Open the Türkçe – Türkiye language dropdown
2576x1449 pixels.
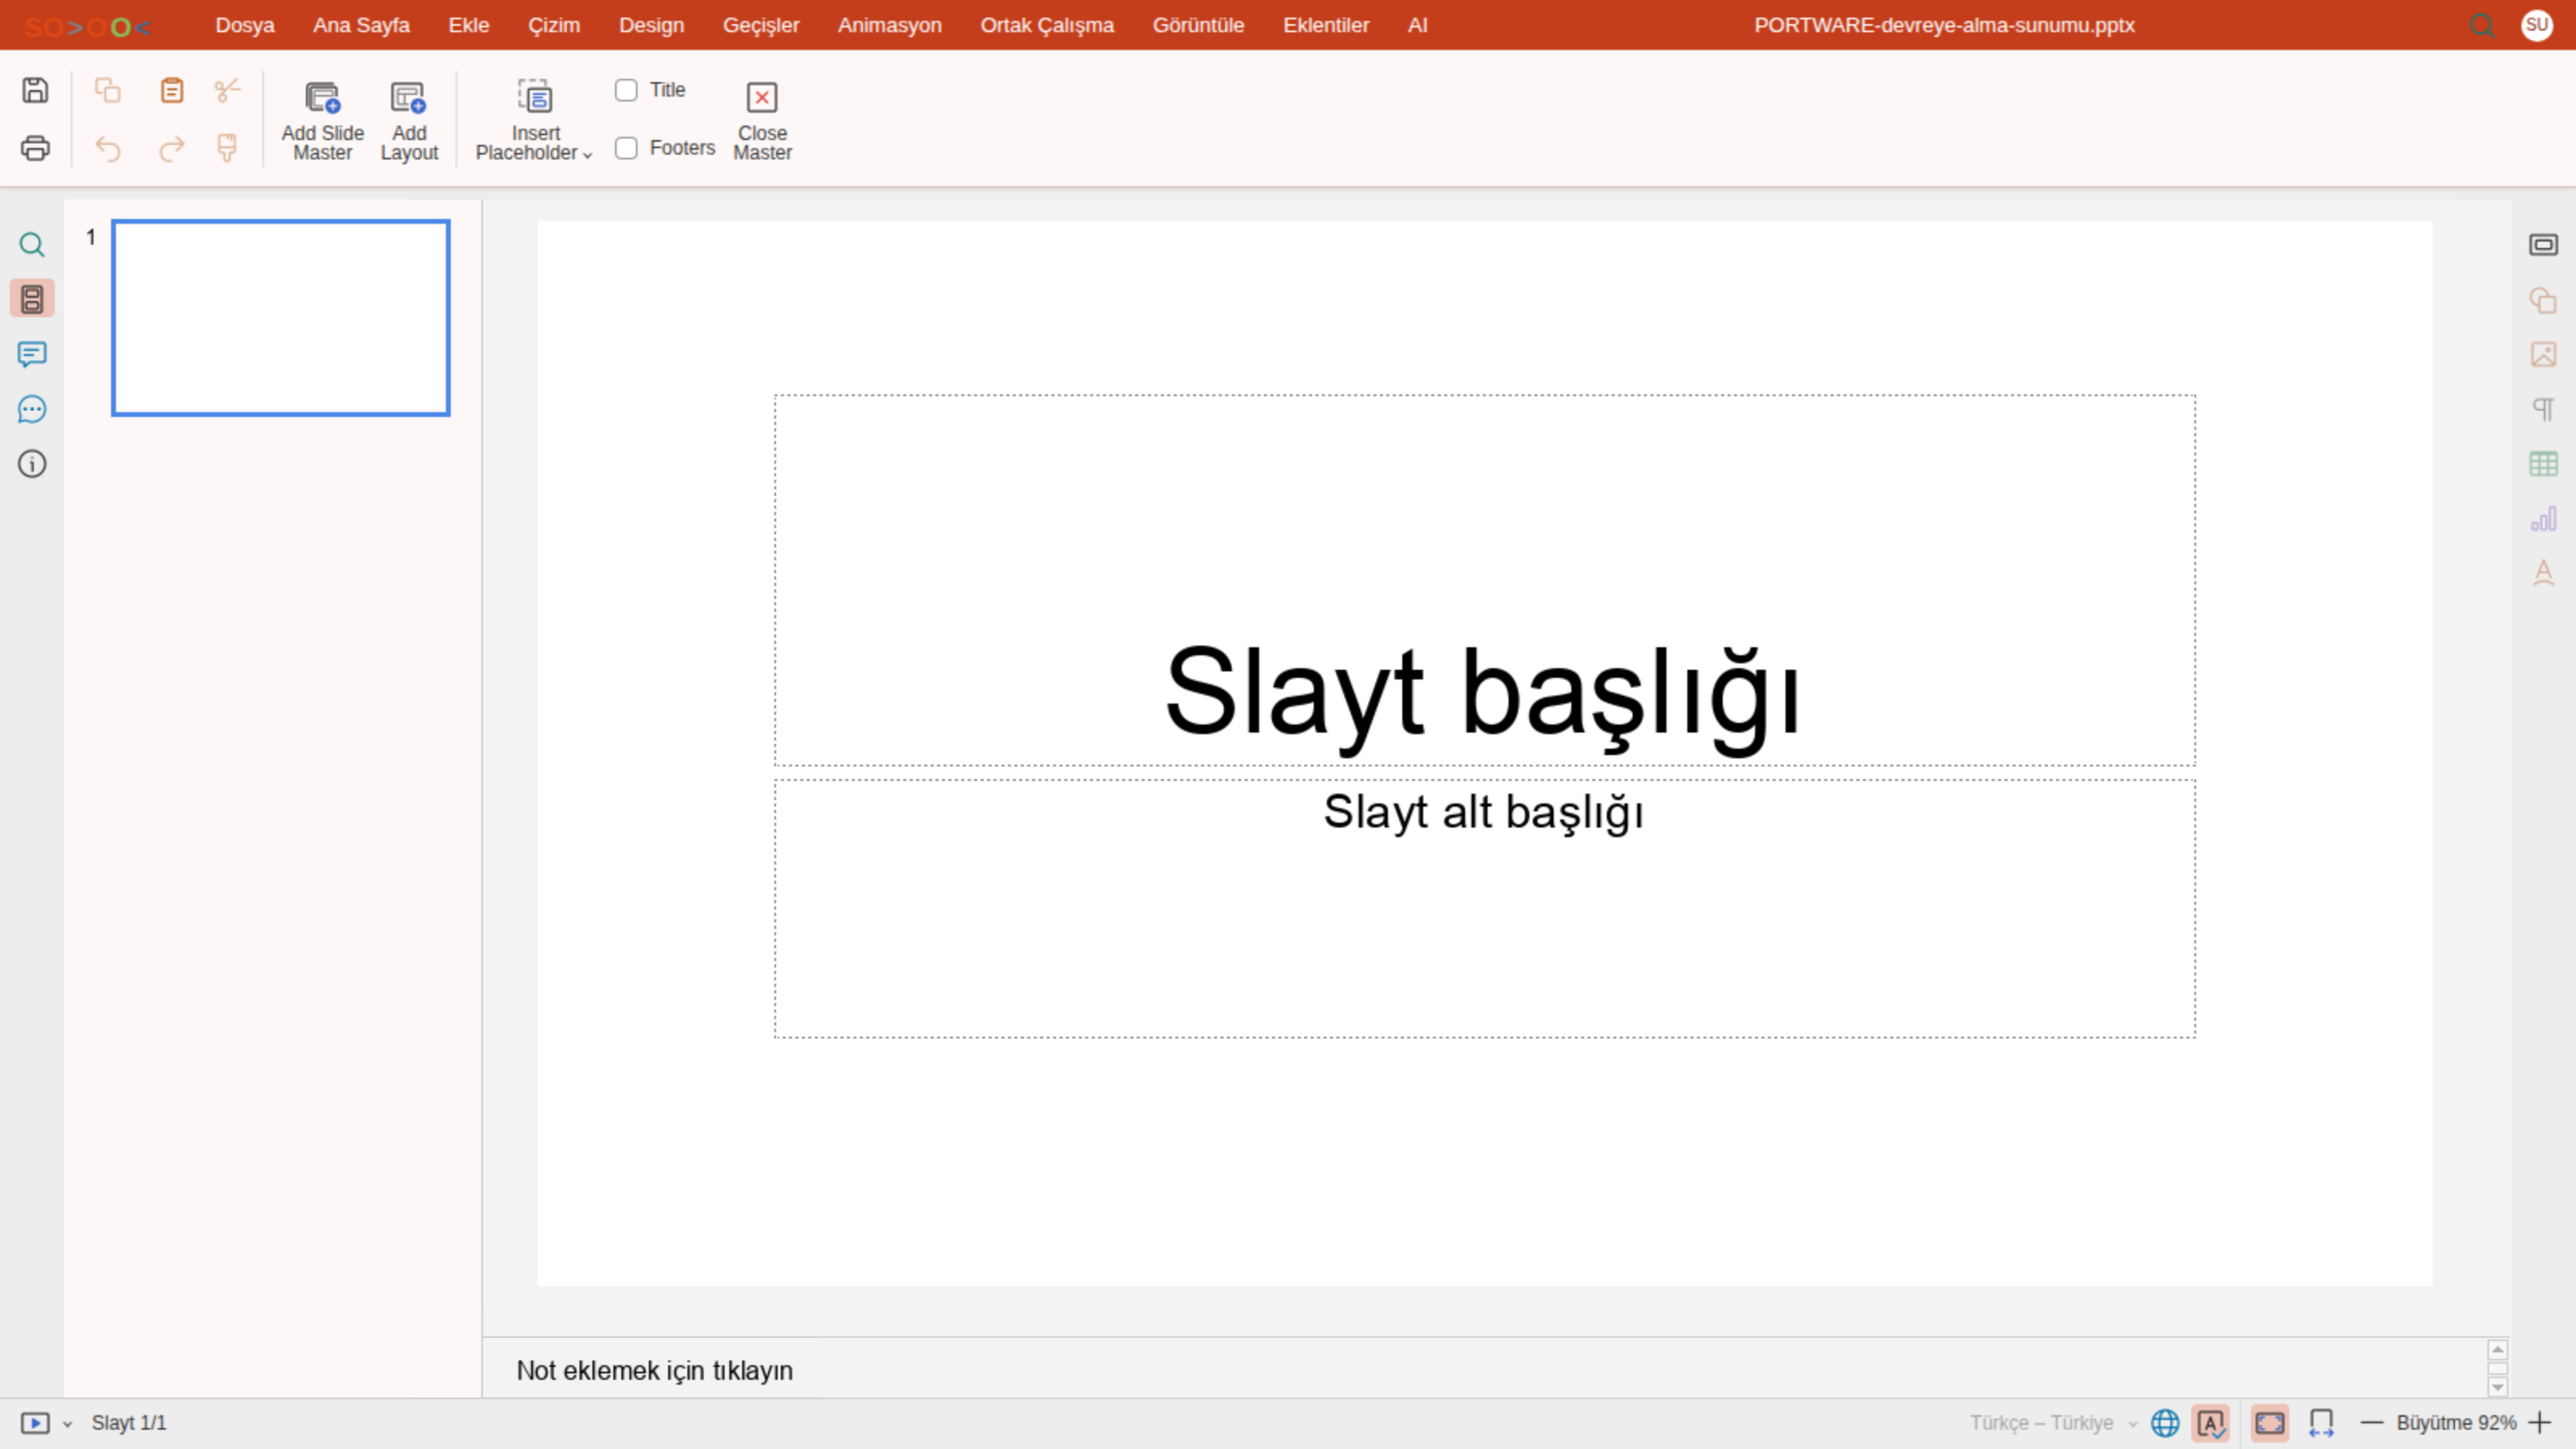2053,1423
